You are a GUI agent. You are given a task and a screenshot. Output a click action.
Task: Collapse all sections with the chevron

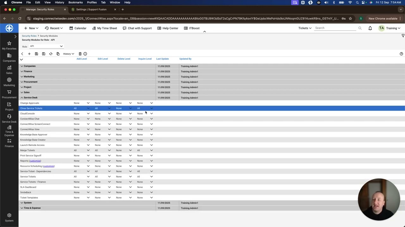tap(21, 60)
